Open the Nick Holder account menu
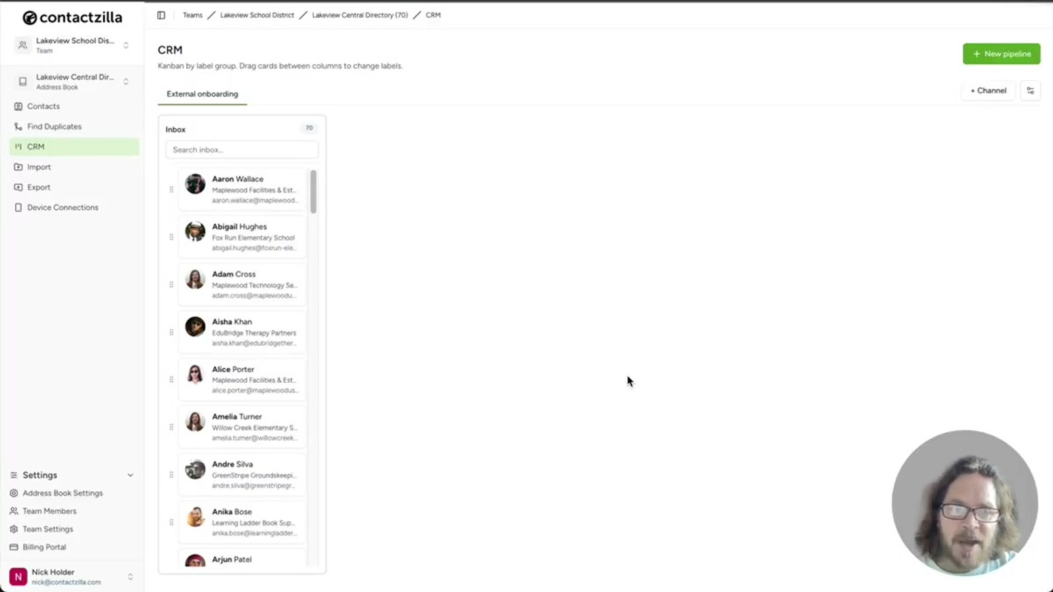The height and width of the screenshot is (592, 1053). click(x=72, y=577)
